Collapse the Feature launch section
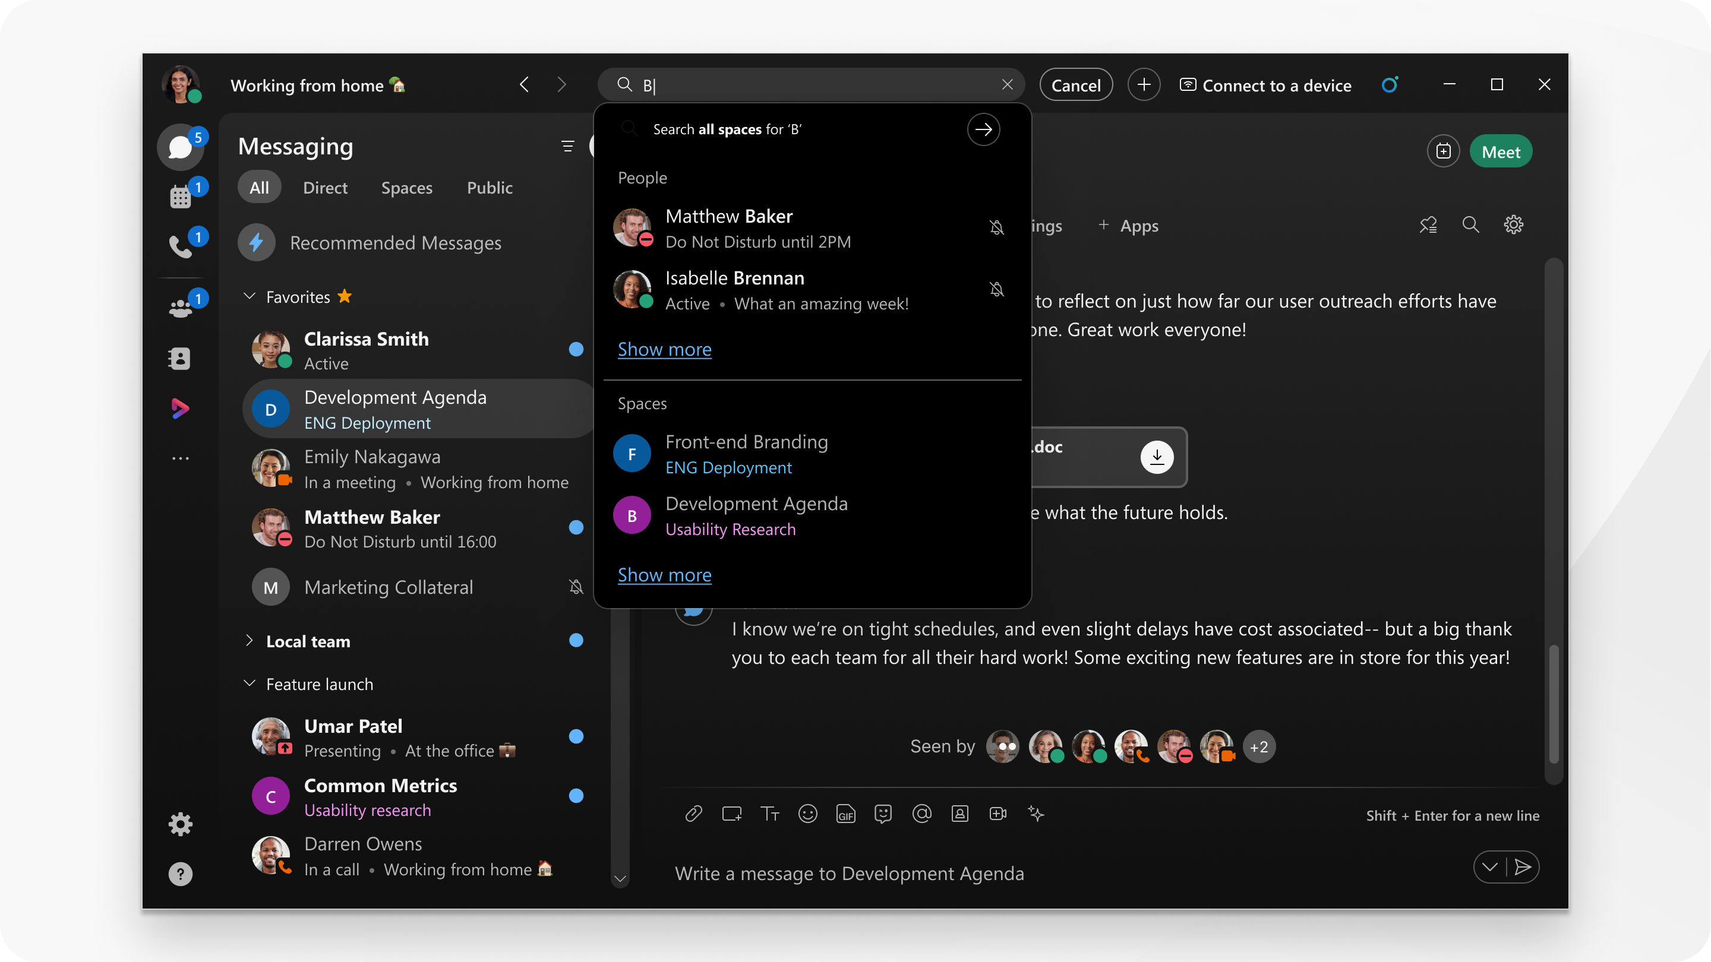1711x962 pixels. [250, 683]
